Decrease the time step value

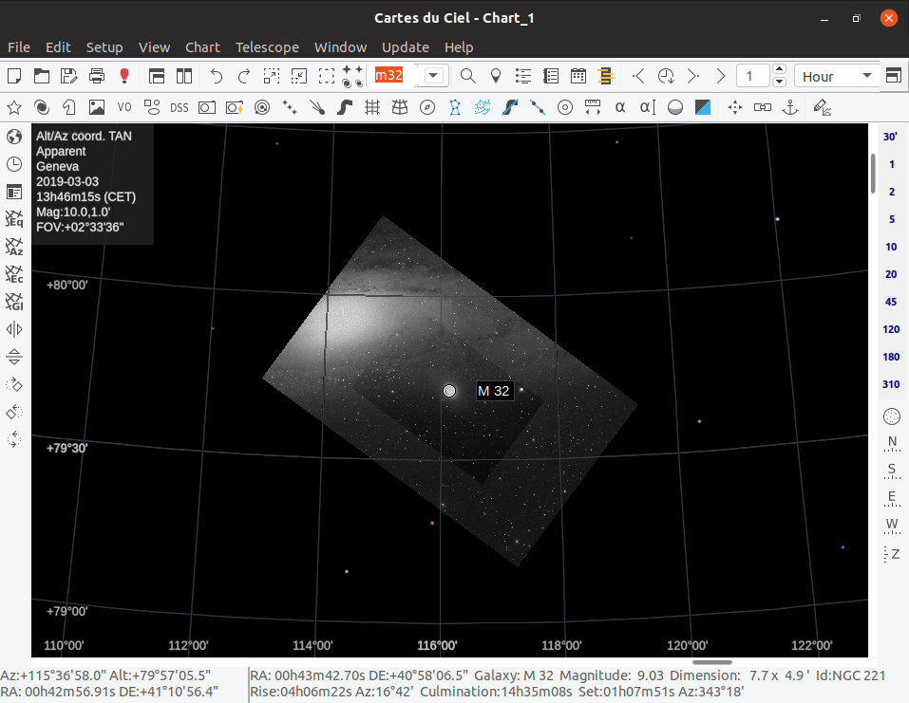coord(780,83)
